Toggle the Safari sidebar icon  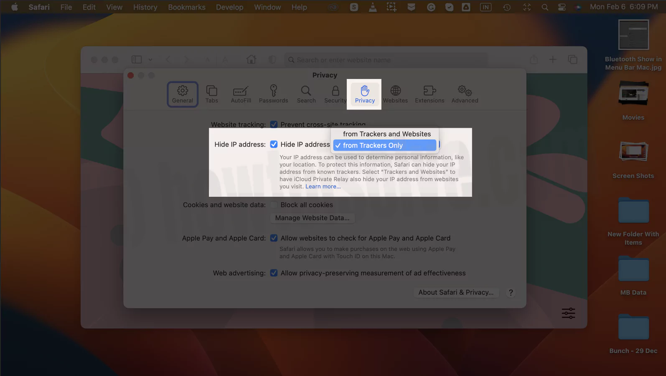pos(137,60)
